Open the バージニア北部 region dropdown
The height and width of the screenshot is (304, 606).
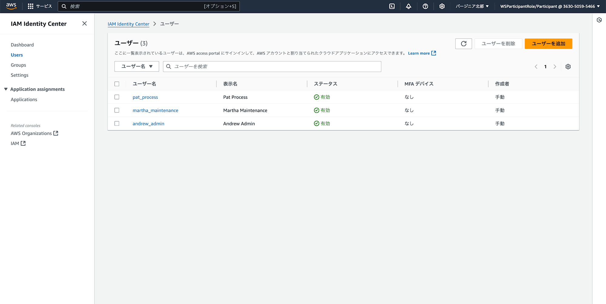tap(472, 6)
